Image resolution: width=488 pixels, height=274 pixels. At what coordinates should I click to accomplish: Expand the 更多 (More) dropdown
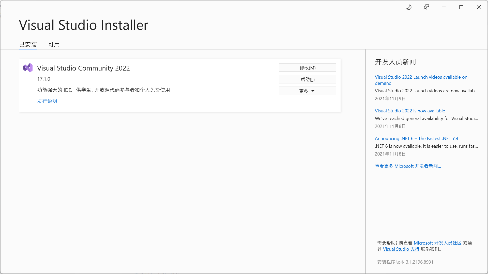(307, 91)
